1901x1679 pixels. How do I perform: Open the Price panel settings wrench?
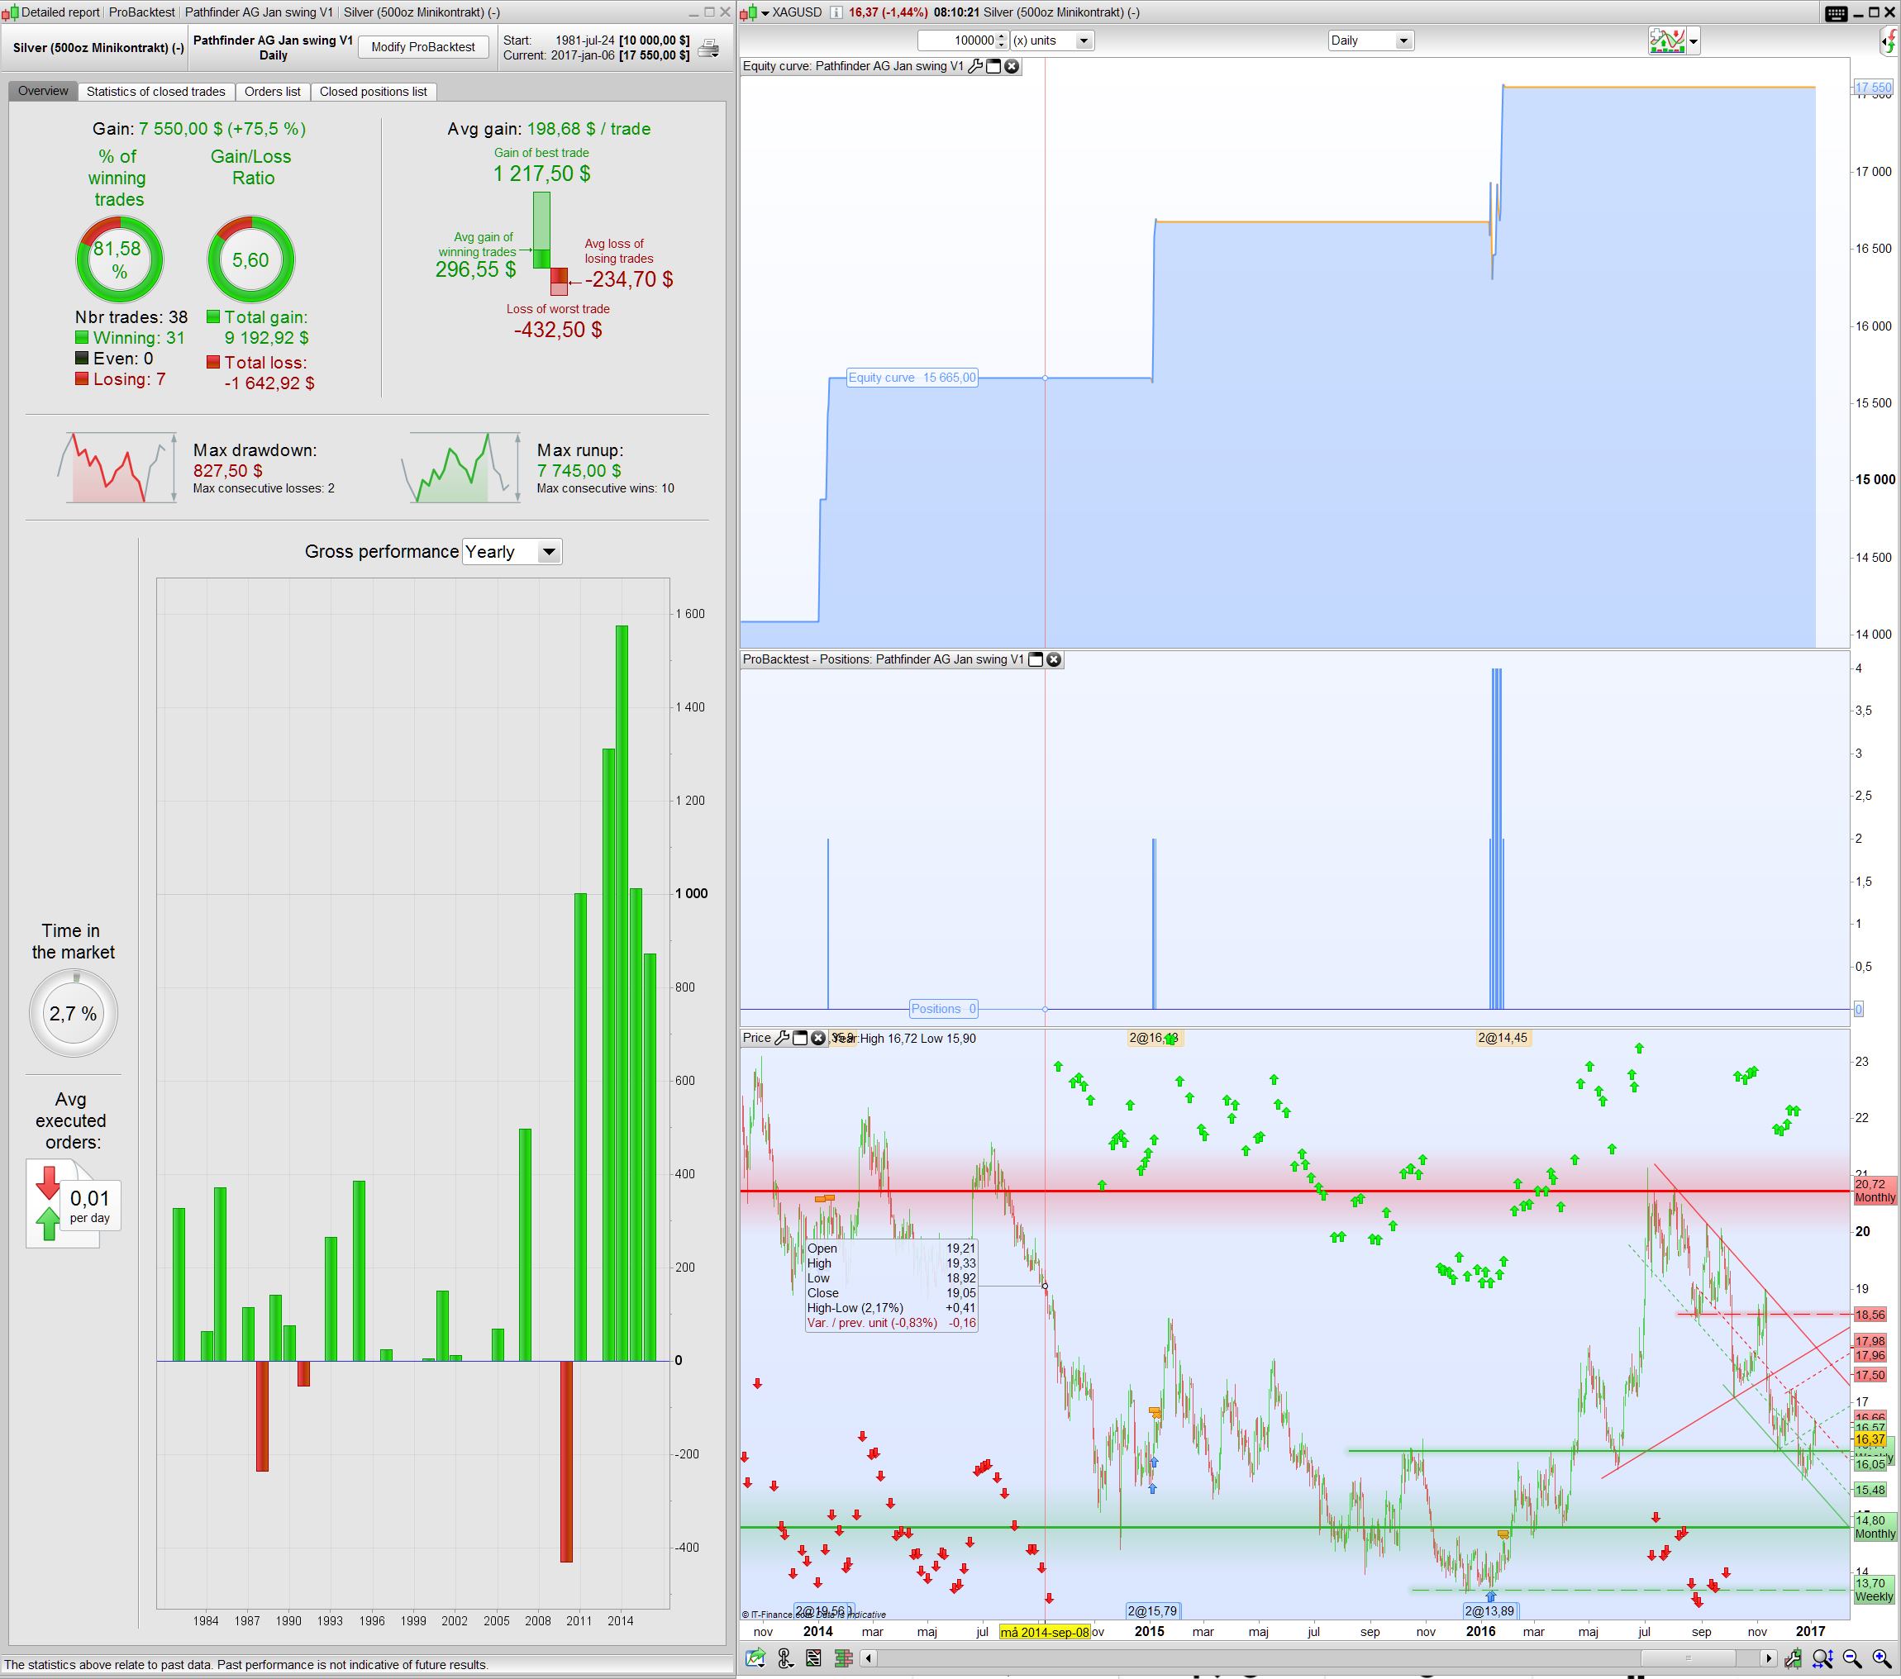click(781, 1038)
